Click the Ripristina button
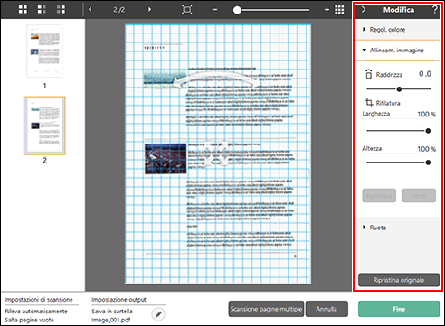This screenshot has height=326, width=445. [x=379, y=196]
